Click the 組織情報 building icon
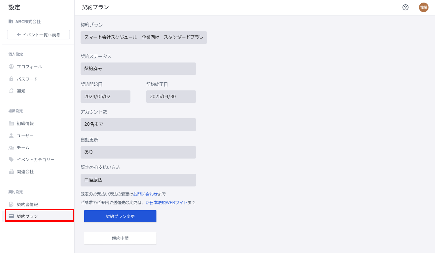Viewport: 435px width, 253px height. point(11,123)
